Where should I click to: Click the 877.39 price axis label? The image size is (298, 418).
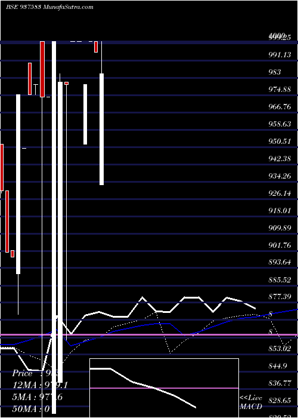point(280,297)
